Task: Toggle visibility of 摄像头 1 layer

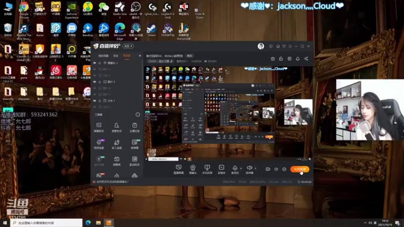Action: coord(94,63)
